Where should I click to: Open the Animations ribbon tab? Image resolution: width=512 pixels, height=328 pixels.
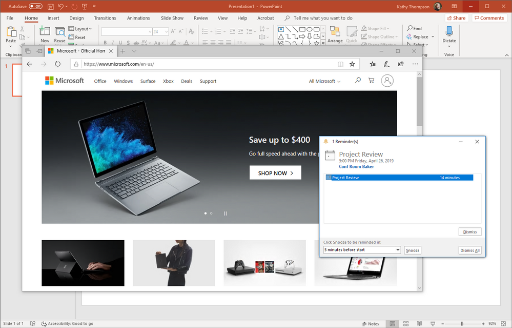[138, 18]
